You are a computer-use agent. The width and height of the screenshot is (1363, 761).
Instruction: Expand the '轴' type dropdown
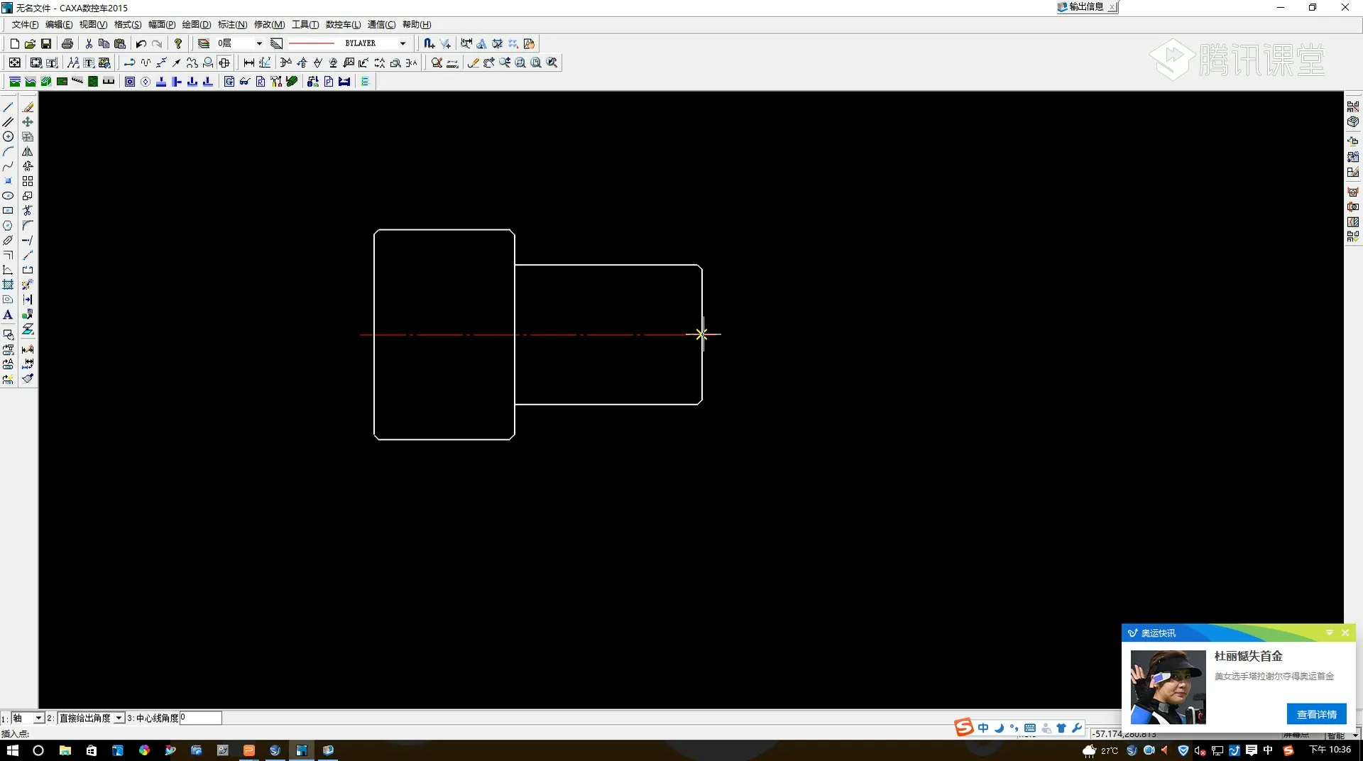click(38, 718)
